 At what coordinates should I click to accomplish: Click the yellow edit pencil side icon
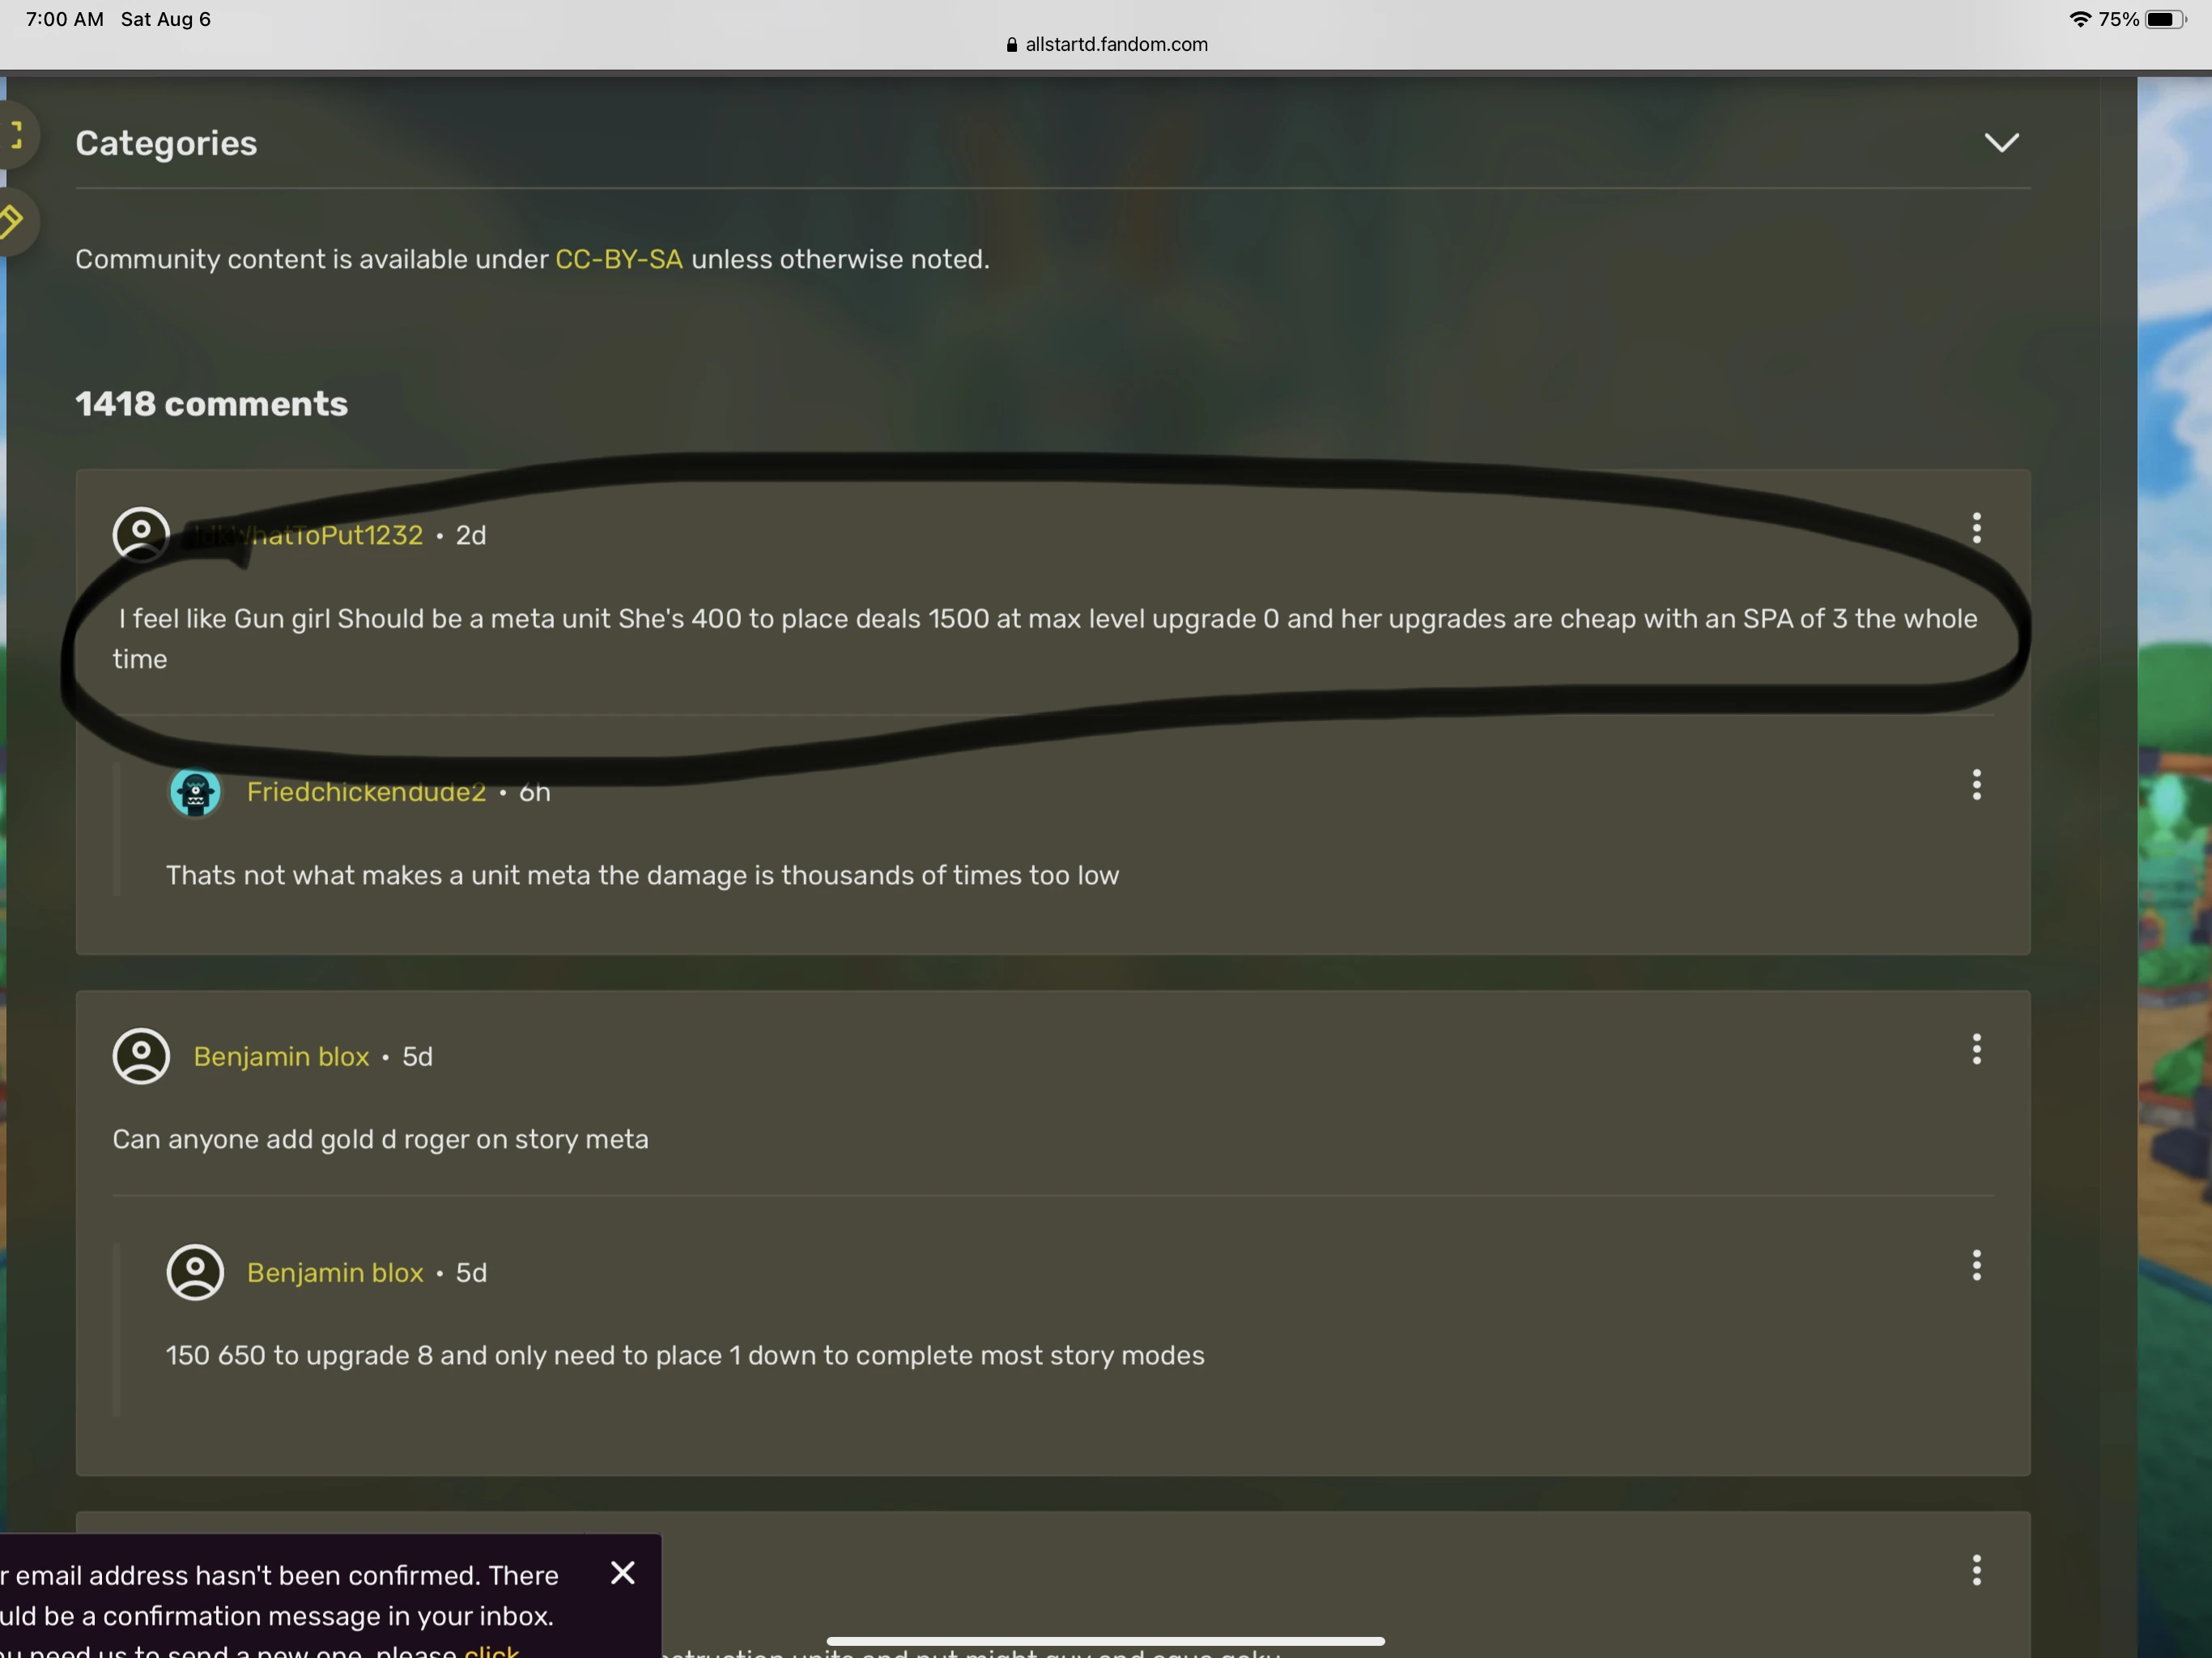[12, 221]
